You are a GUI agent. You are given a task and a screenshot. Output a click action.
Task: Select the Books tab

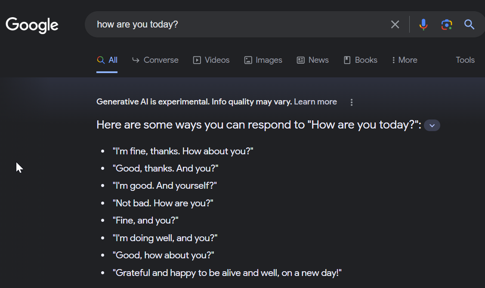(x=361, y=60)
